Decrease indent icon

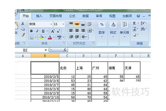coord(71,37)
